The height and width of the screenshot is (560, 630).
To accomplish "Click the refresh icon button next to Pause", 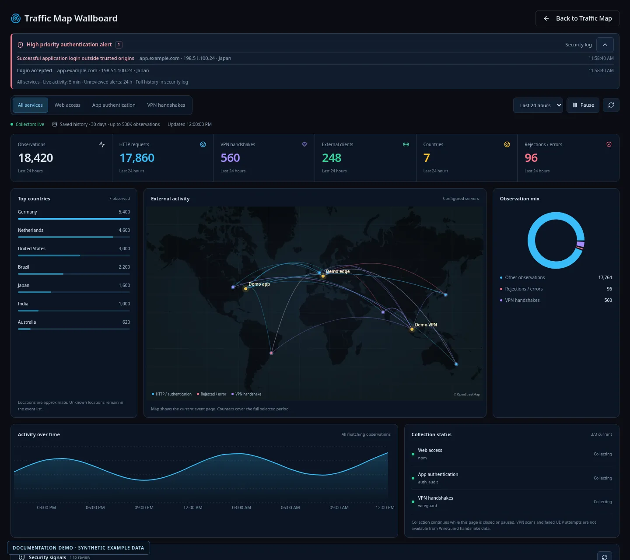I will (611, 105).
